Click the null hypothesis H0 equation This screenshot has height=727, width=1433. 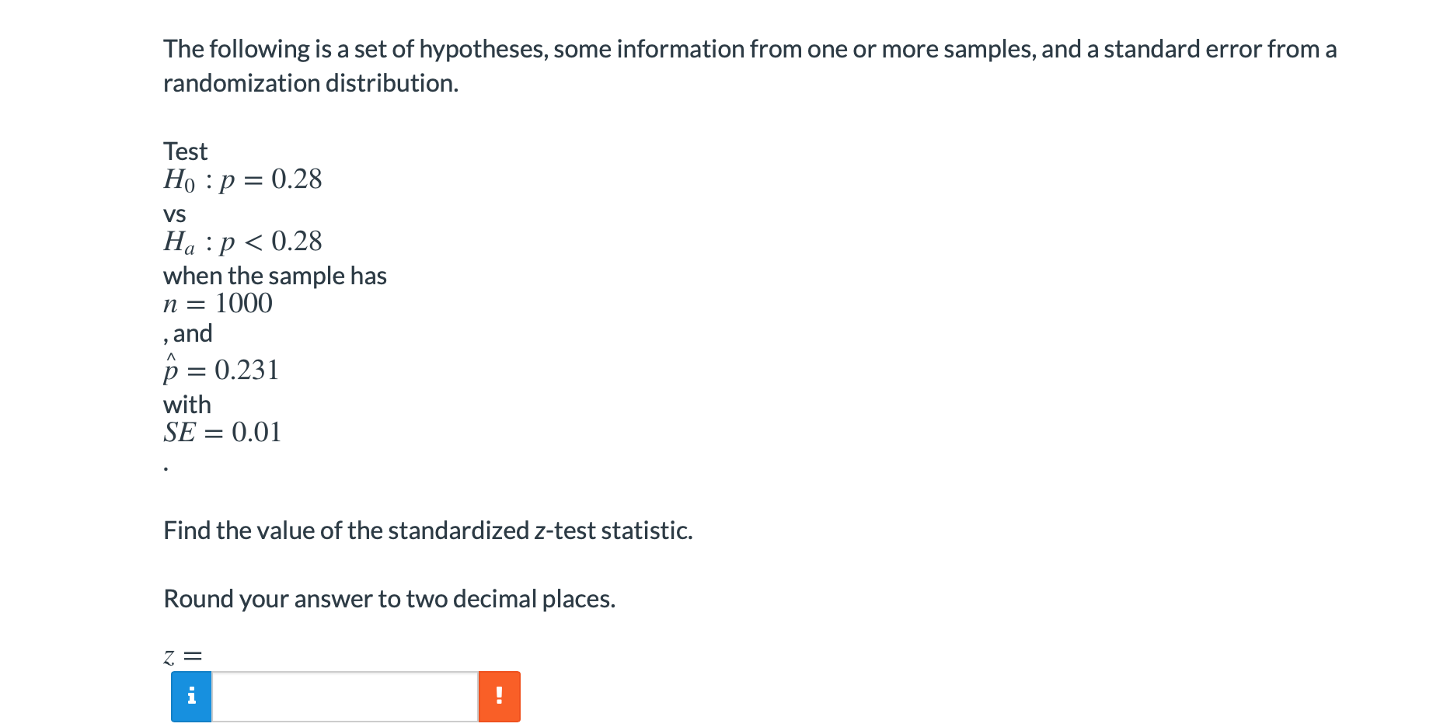tap(242, 180)
